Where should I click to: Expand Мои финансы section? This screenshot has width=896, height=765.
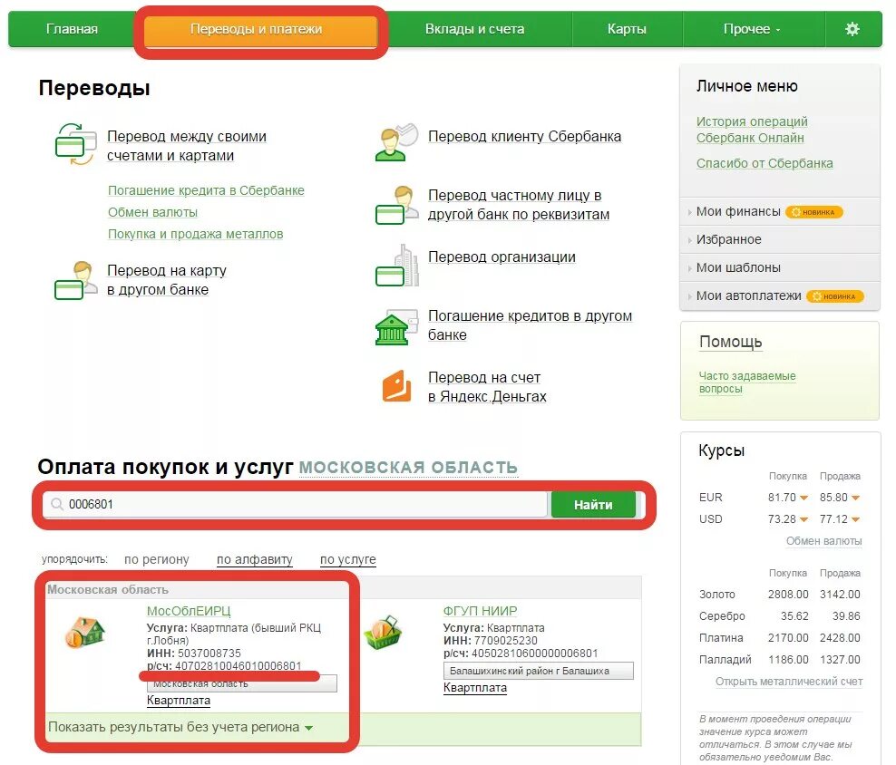point(737,211)
